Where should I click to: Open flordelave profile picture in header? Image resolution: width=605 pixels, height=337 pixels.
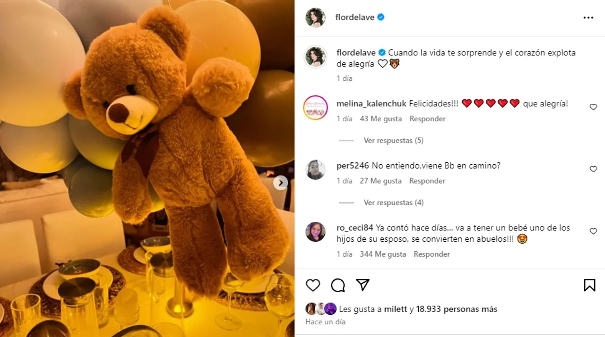(315, 17)
